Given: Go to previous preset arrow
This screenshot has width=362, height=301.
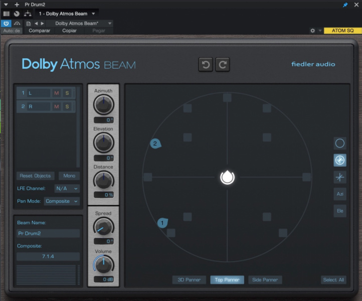Looking at the screenshot, I should tap(36, 24).
